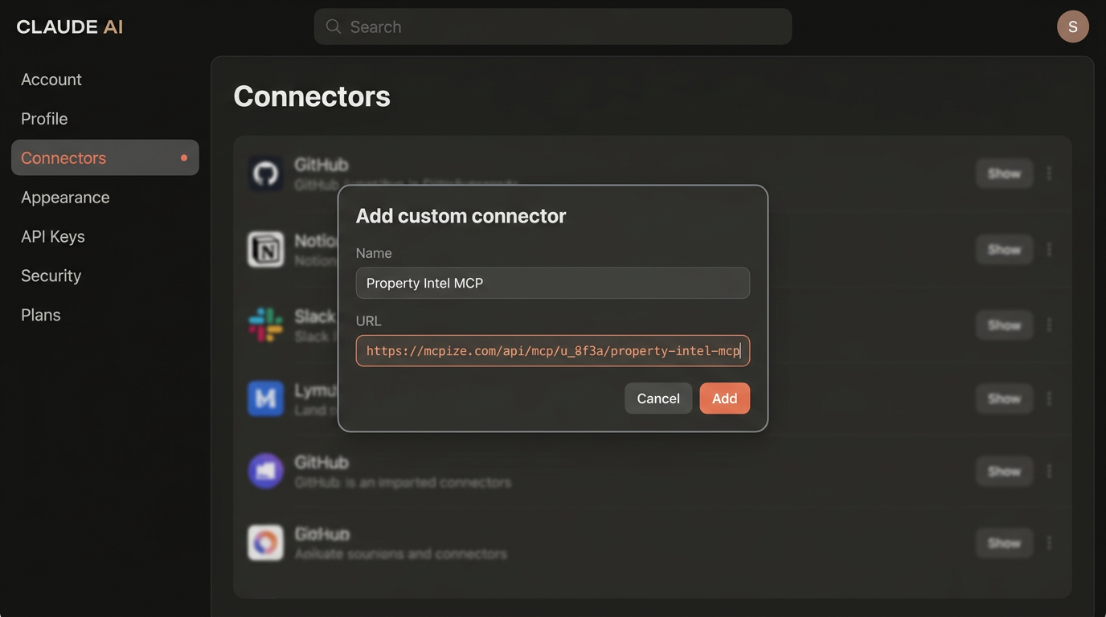1106x617 pixels.
Task: Navigate to the Security section
Action: [51, 275]
